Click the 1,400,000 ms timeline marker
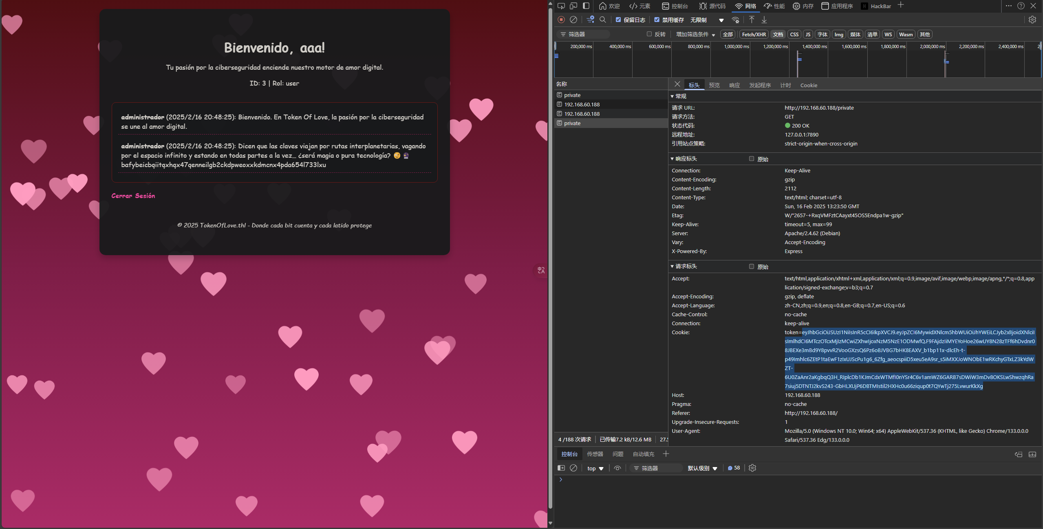This screenshot has height=529, width=1043. (814, 46)
